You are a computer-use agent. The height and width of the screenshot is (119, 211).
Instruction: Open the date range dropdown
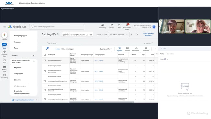118,34
